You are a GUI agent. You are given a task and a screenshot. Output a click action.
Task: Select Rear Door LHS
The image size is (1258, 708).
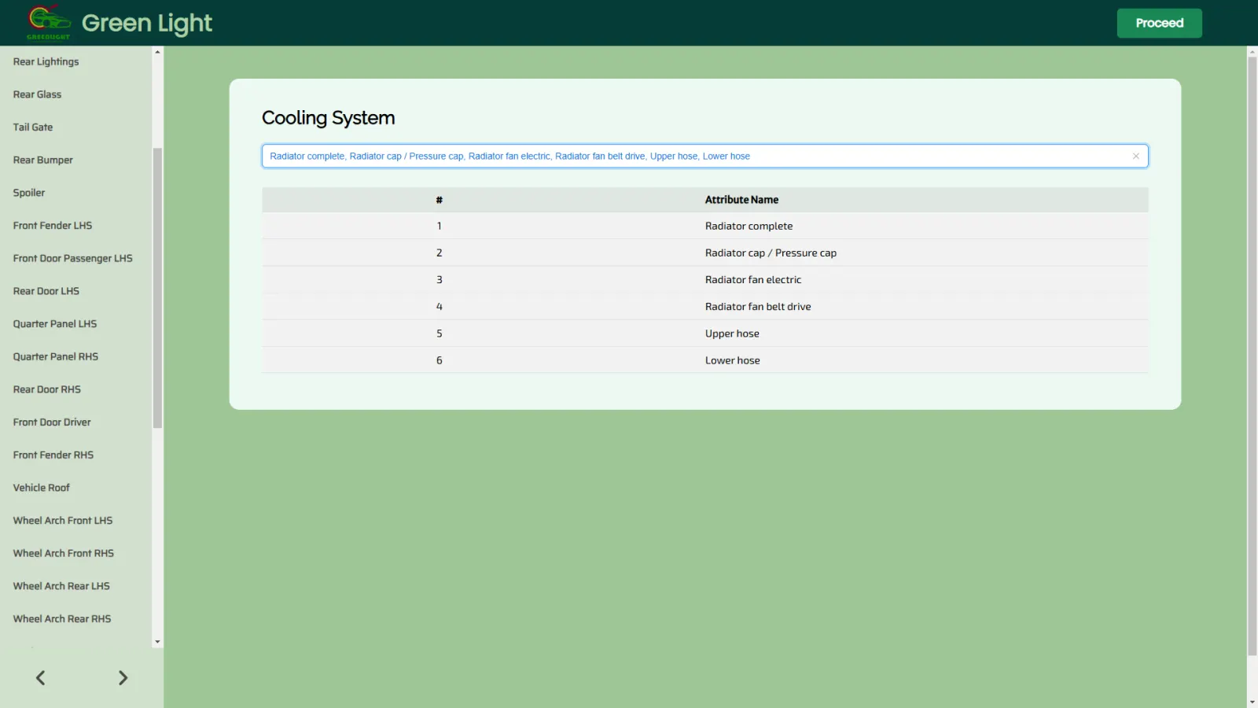point(46,291)
